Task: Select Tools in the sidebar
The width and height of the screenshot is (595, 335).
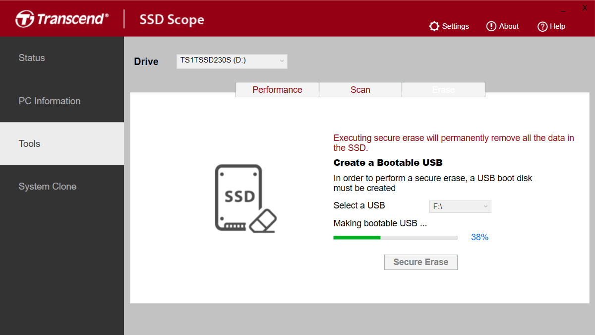Action: pyautogui.click(x=62, y=143)
